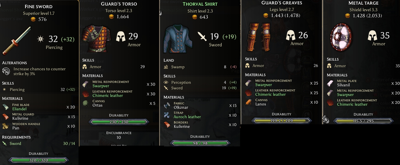Click the Fine Sword durability bar
Viewport: 400px width, 165px height.
38,160
